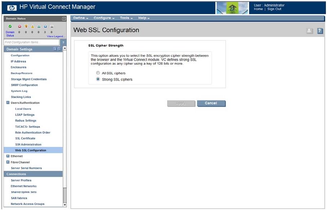The image size is (327, 210).
Task: Click the blue informational status icon
Action: click(x=45, y=26)
